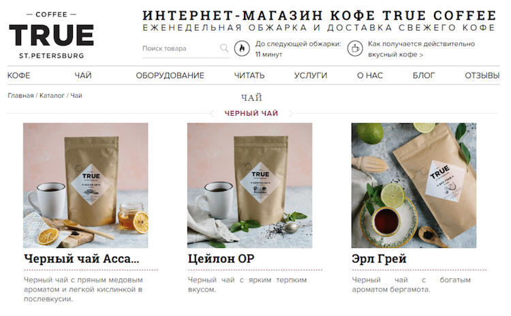Click the coffee cup circle icon
Screen dimensions: 511x316
(355, 48)
